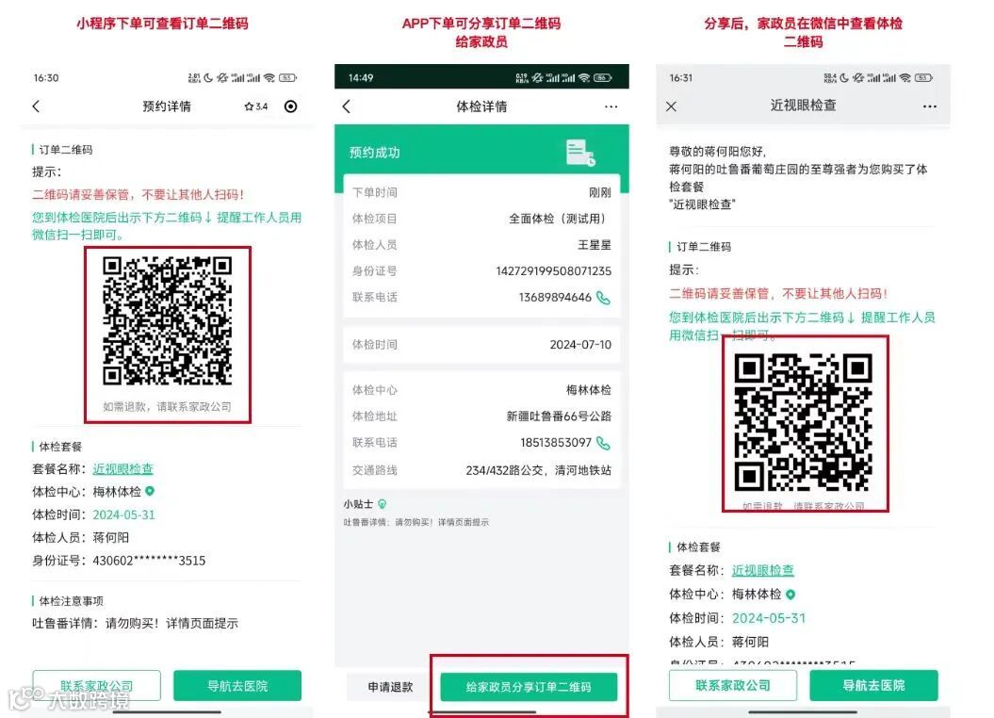Go back from the 预约详情 screen

[x=36, y=106]
